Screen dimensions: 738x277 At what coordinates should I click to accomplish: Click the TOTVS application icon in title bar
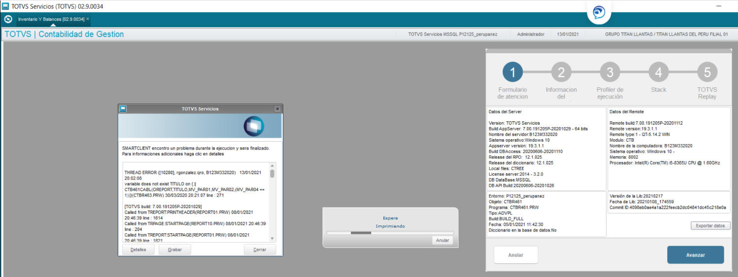(x=5, y=6)
